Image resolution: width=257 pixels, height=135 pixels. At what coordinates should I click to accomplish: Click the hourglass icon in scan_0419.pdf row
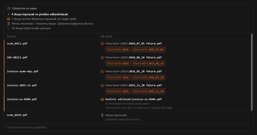click(102, 115)
